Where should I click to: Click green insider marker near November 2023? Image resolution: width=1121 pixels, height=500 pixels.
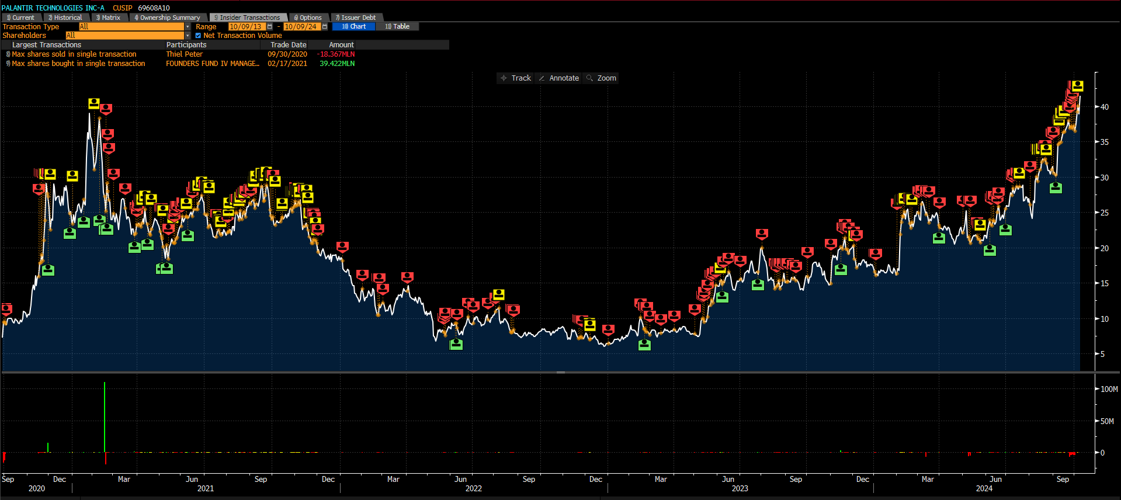coord(841,269)
